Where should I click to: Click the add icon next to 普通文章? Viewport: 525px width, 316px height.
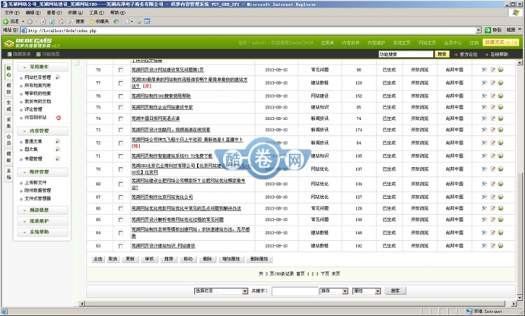point(58,141)
